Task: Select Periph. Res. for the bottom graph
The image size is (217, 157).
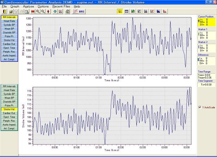Action: coord(9,121)
